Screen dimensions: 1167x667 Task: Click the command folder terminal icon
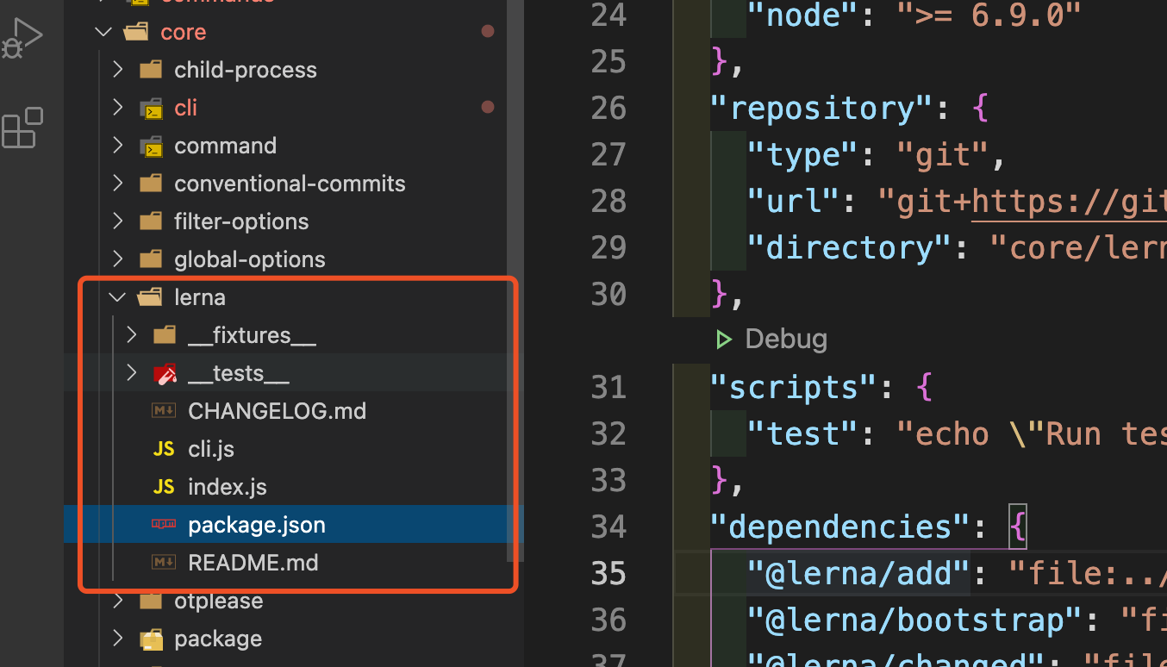pos(151,146)
